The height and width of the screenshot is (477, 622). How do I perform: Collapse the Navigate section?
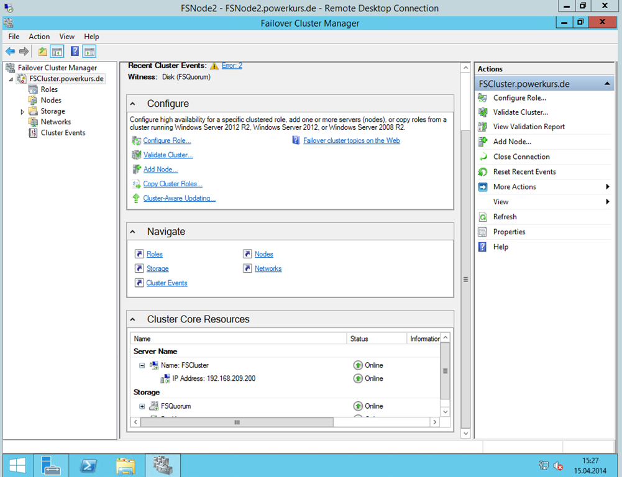coord(133,232)
